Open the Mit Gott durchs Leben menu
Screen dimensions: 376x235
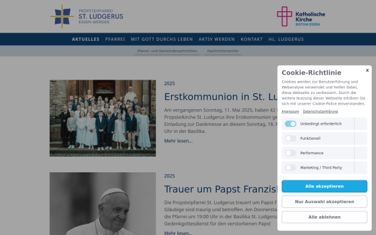[162, 39]
